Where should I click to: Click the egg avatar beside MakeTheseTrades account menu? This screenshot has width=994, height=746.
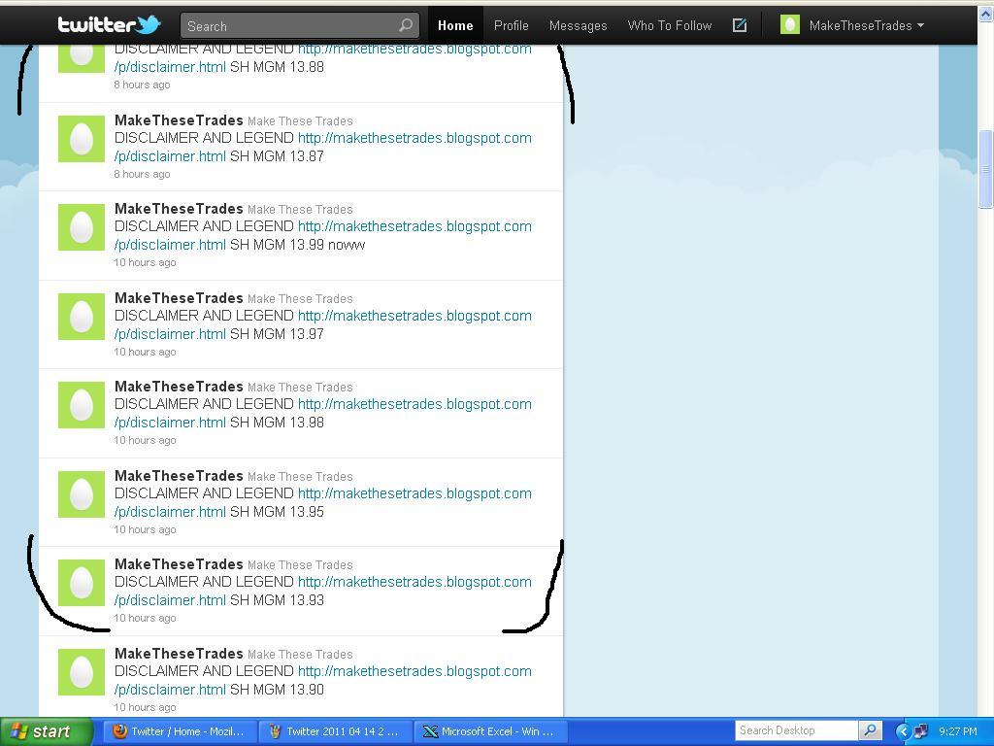point(790,25)
